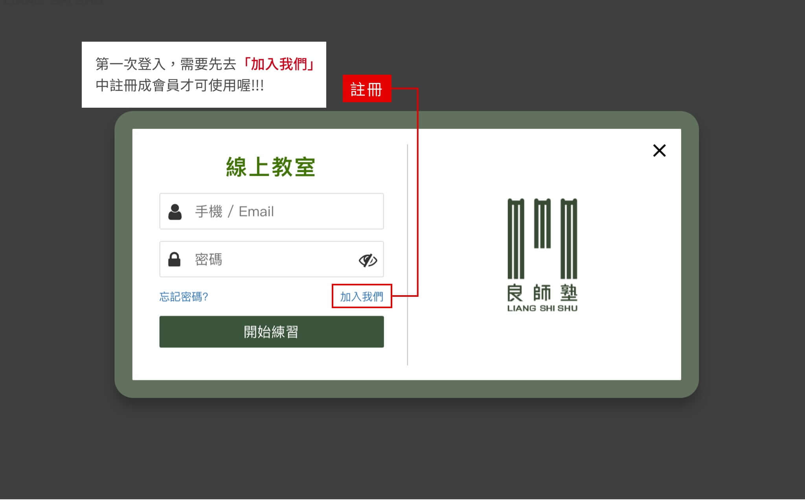Viewport: 805px width, 500px height.
Task: Click the 線上教室 online classroom tab title
Action: pos(272,167)
